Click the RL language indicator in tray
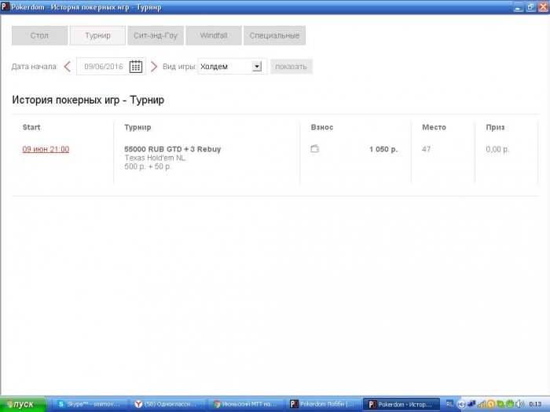Viewport: 550px width, 412px height. (x=449, y=404)
